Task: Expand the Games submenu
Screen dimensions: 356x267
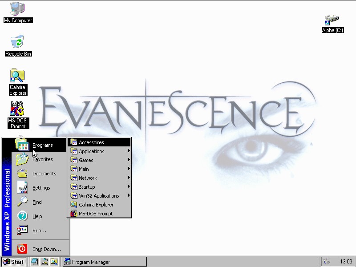Action: 86,160
